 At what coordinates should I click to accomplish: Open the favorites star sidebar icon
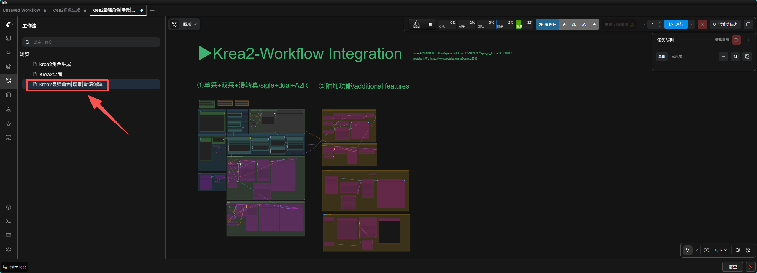[9, 124]
